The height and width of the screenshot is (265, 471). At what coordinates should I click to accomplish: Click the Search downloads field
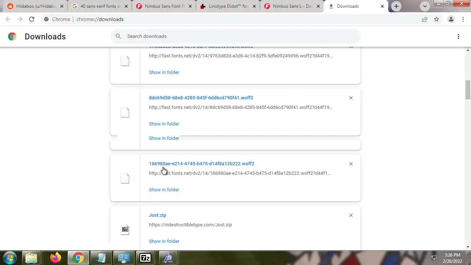click(235, 36)
